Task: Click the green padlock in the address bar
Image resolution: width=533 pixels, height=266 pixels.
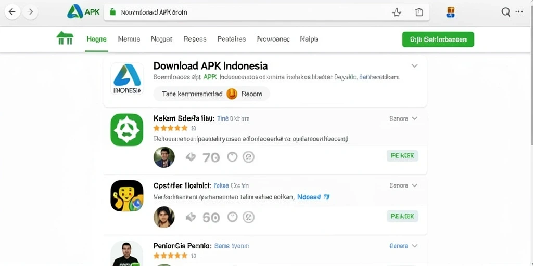Action: pos(112,12)
